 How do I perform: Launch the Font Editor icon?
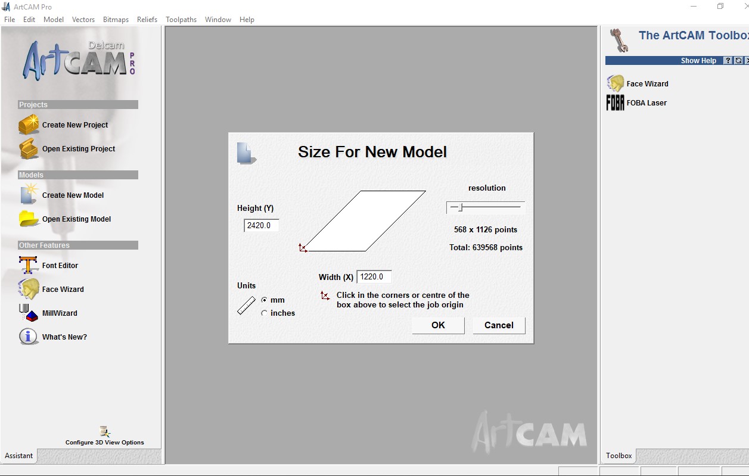(29, 265)
